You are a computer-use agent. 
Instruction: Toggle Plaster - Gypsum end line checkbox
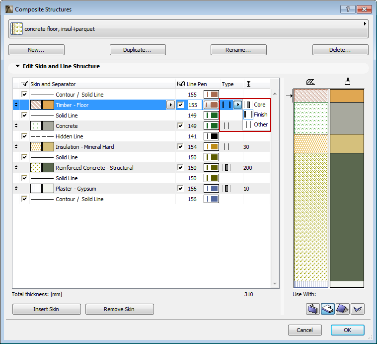tap(180, 189)
